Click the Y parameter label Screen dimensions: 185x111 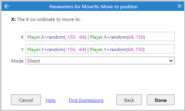pyautogui.click(x=22, y=50)
